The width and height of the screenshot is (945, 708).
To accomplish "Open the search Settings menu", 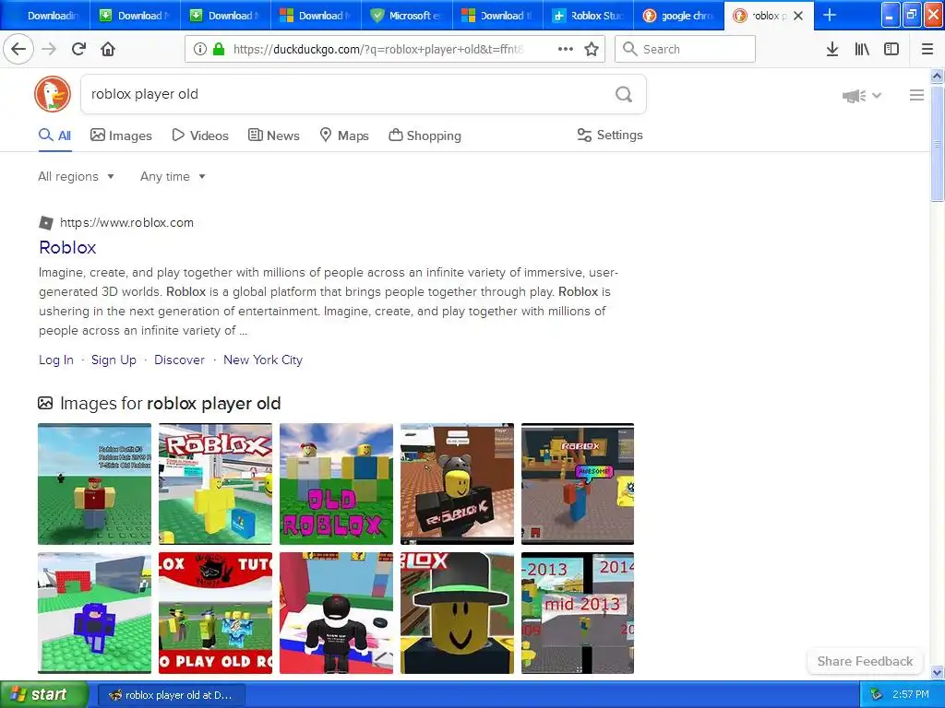I will (x=610, y=135).
